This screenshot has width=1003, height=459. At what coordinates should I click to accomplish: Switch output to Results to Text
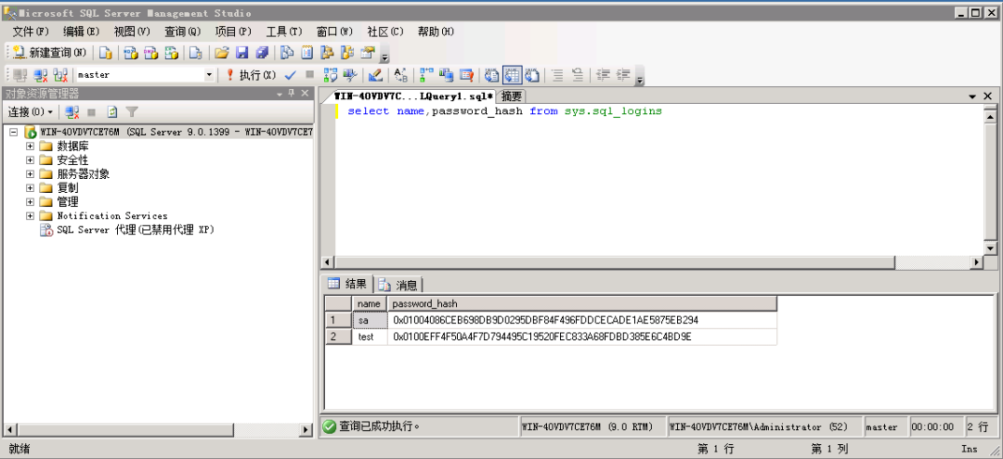pyautogui.click(x=491, y=75)
